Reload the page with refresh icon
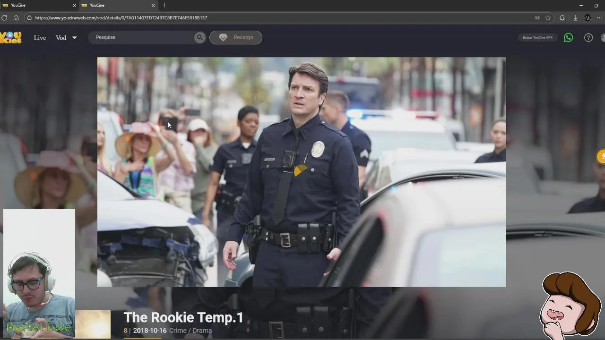The height and width of the screenshot is (340, 605). click(x=4, y=17)
